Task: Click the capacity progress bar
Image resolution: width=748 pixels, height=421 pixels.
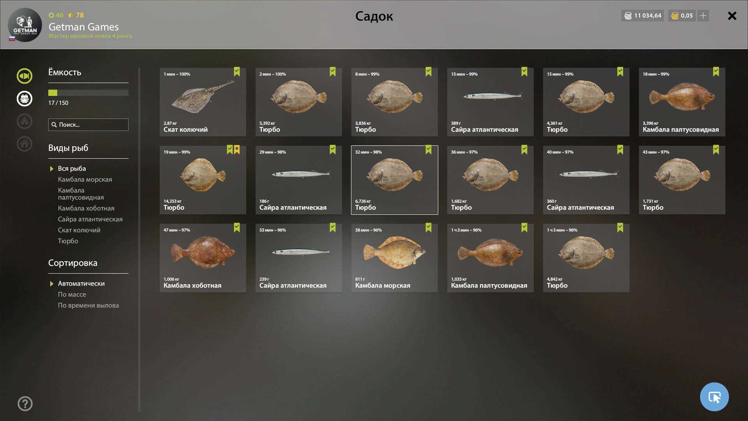Action: [88, 93]
